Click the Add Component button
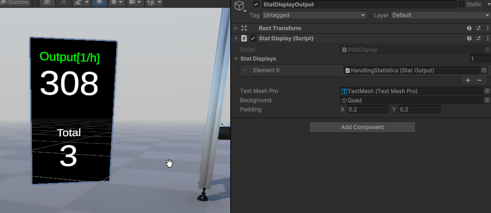This screenshot has height=213, width=491. click(362, 127)
